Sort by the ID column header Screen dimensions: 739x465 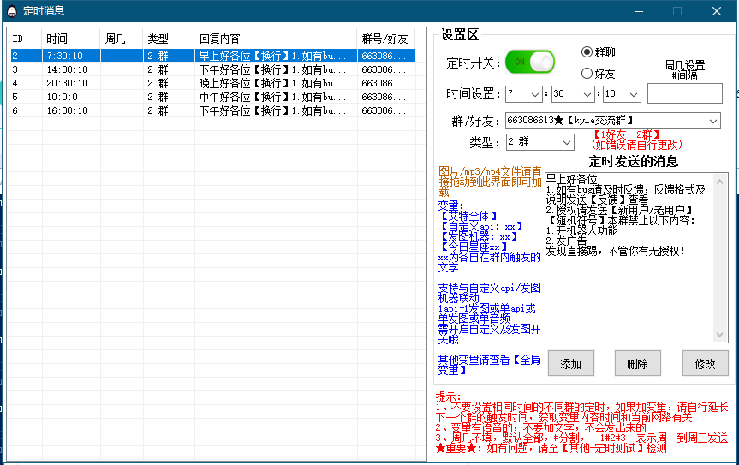click(25, 39)
